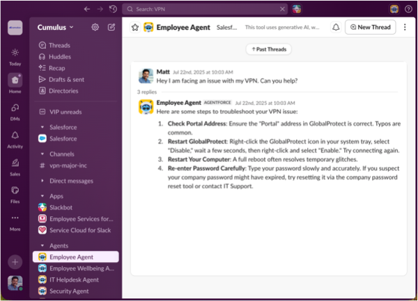Open the Today view in the rail
Image resolution: width=418 pixels, height=301 pixels.
[15, 57]
